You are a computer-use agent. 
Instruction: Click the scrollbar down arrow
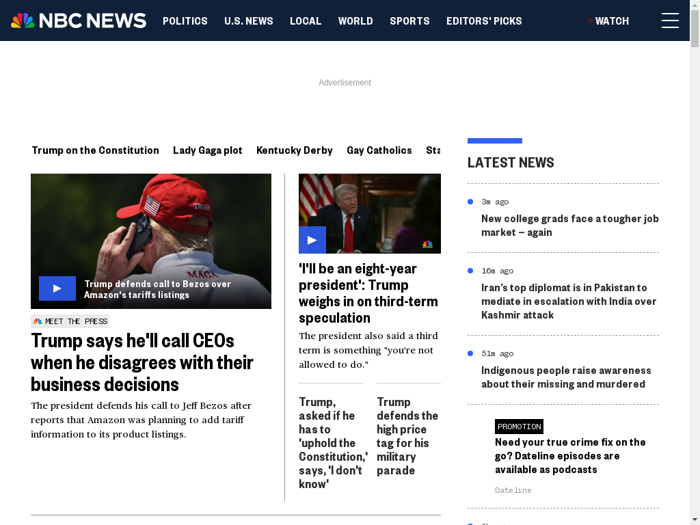pyautogui.click(x=695, y=520)
